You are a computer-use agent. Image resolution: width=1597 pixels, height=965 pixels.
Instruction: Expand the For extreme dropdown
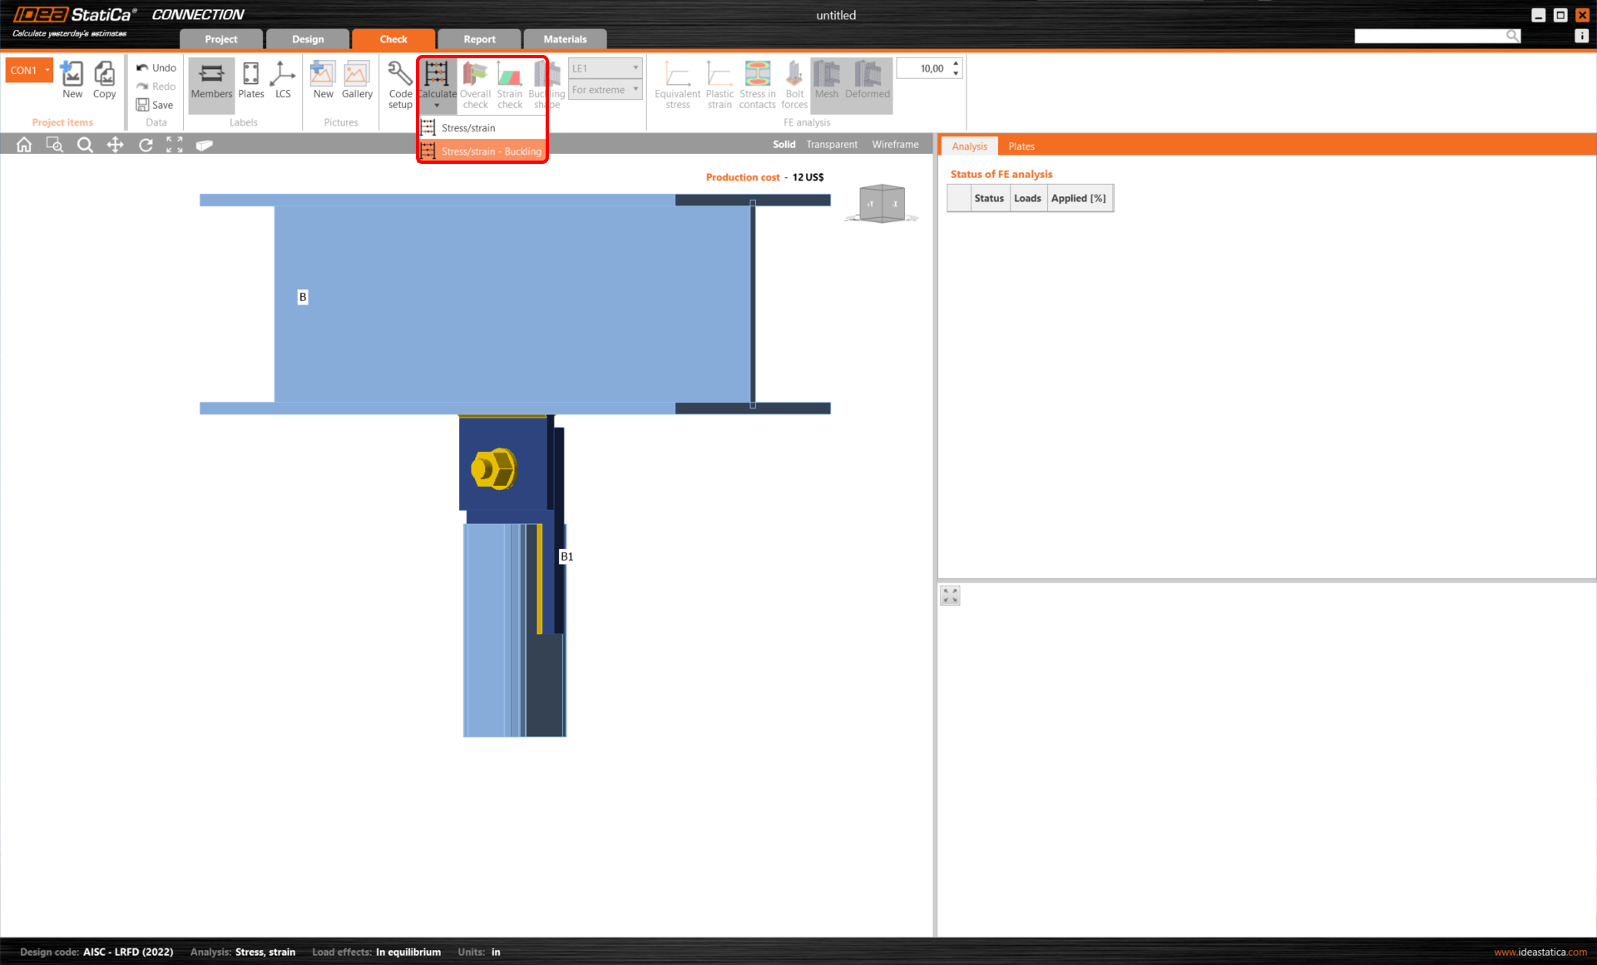[635, 89]
